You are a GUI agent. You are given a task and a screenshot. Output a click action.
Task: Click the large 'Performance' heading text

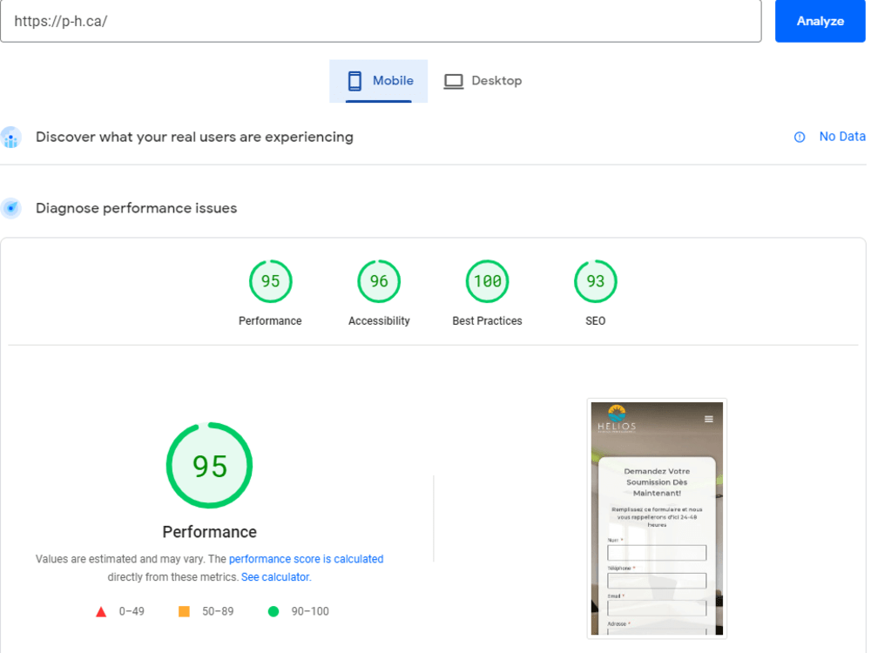[209, 532]
